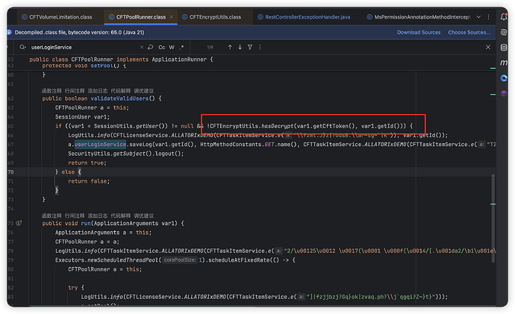Click 函数注释 hint above validateValidUsers
The height and width of the screenshot is (314, 515).
pyautogui.click(x=51, y=91)
